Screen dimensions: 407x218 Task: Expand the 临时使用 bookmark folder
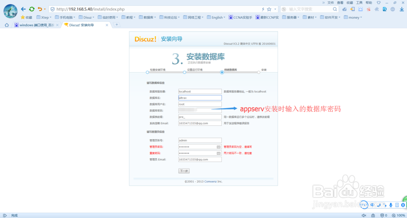point(108,17)
